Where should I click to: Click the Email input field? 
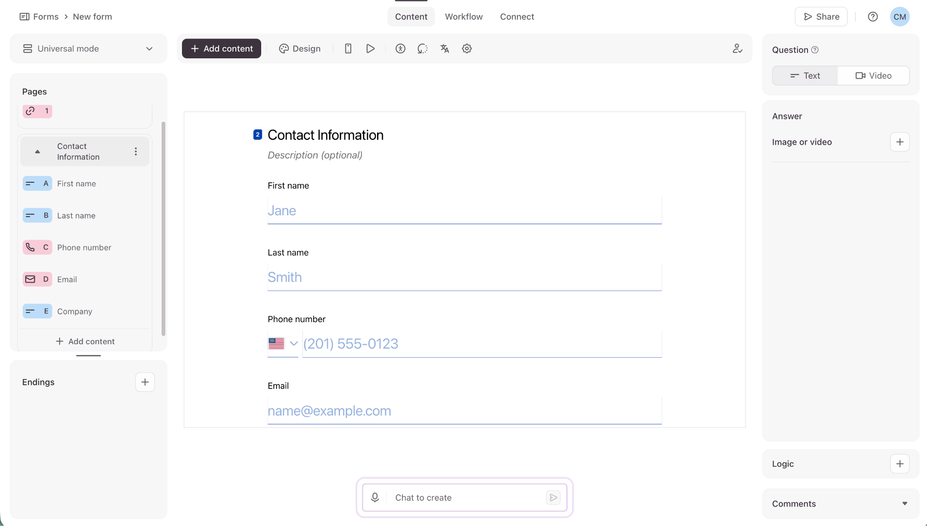pos(464,411)
